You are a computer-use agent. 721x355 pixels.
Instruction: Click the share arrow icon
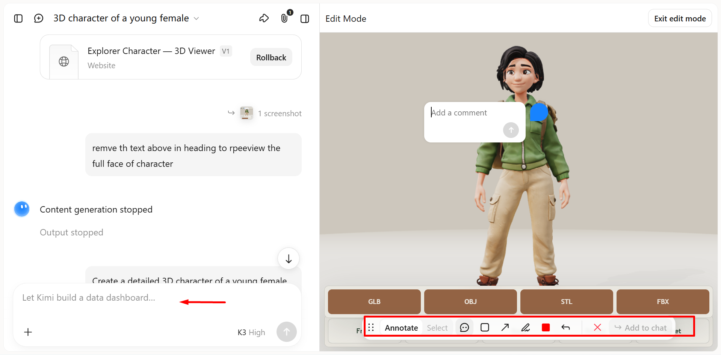tap(264, 18)
